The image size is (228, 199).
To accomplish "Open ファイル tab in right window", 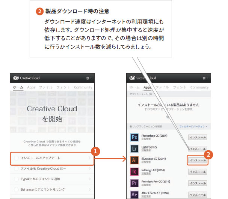I will [x=162, y=87].
